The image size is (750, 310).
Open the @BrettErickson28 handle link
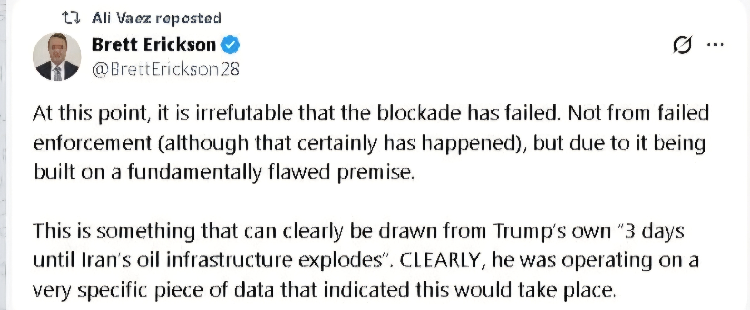pos(166,69)
